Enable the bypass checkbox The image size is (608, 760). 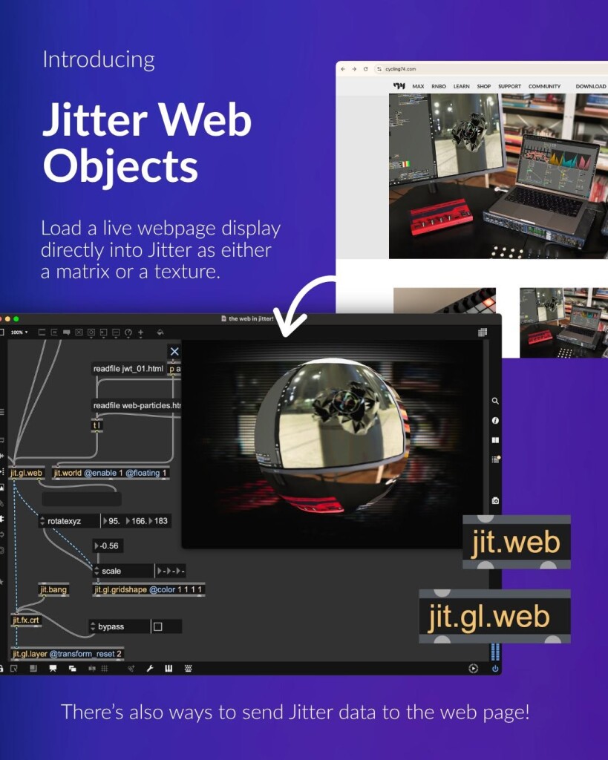point(158,626)
